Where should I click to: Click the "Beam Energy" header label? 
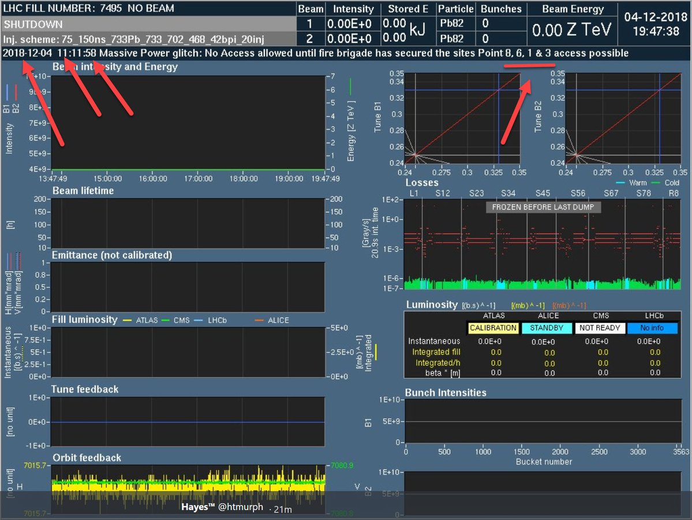573,9
